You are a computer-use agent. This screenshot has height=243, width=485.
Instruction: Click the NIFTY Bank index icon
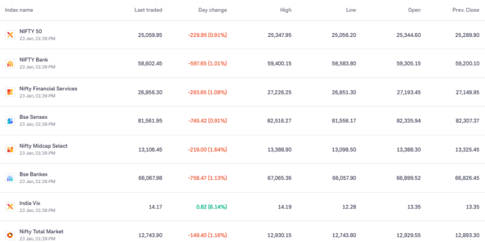(10, 64)
